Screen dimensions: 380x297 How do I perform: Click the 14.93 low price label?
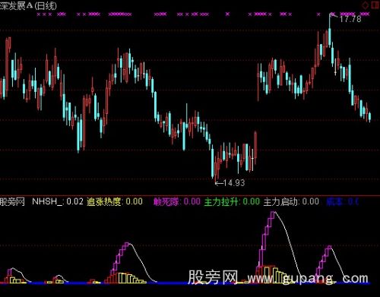pos(234,182)
